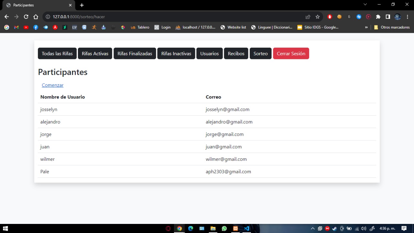Go to the browser home page icon
The width and height of the screenshot is (414, 233).
(36, 17)
